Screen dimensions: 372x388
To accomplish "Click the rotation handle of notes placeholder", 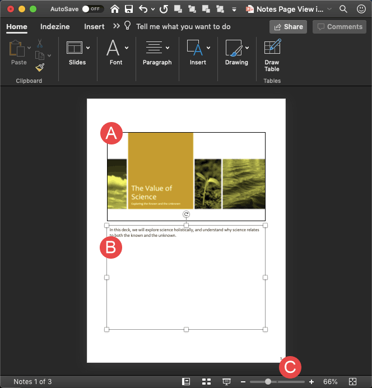I will coord(186,214).
